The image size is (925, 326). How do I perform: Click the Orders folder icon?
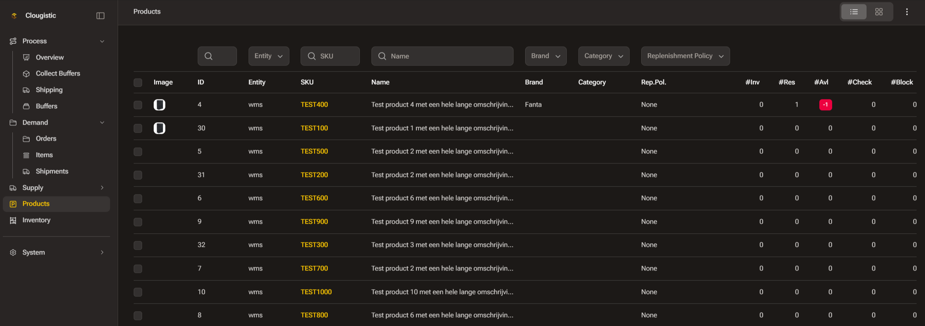point(26,139)
